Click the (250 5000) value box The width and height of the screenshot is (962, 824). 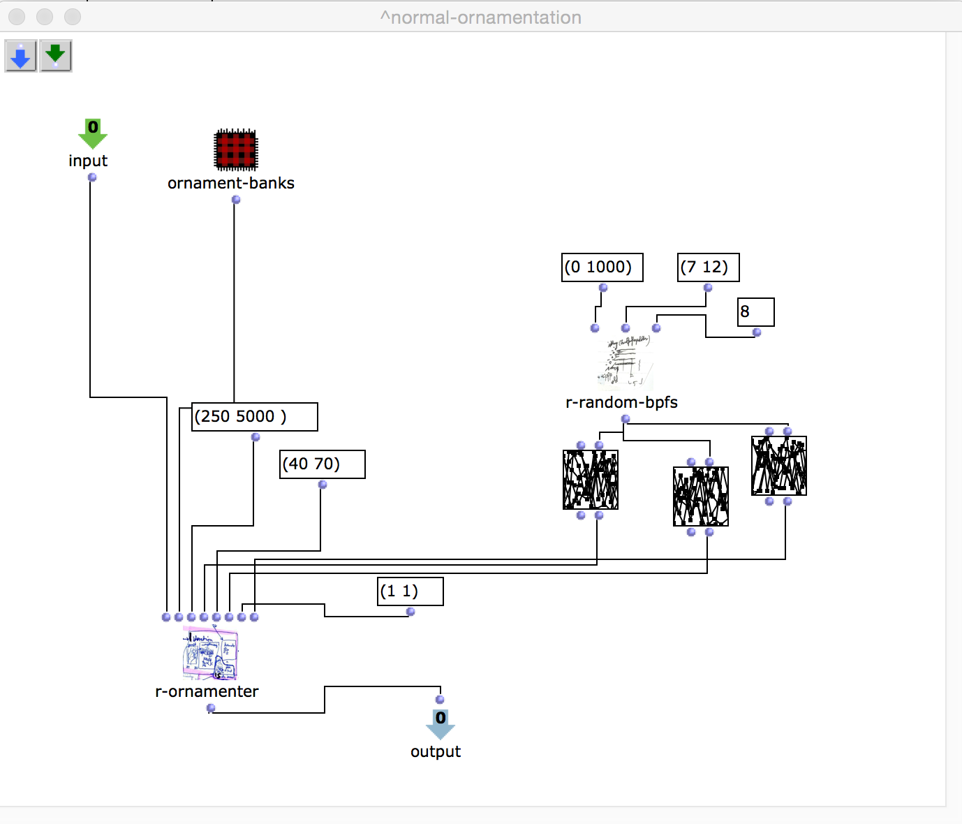[x=254, y=417]
